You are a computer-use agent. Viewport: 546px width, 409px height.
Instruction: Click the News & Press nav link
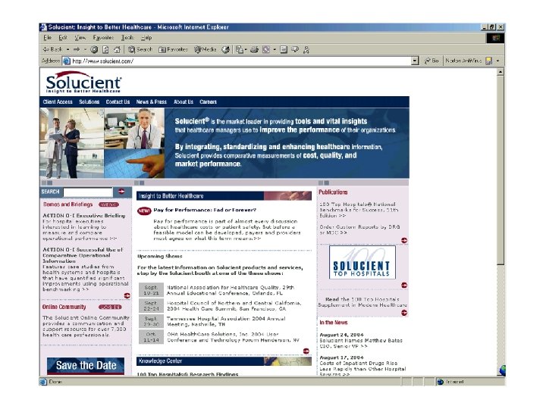(x=151, y=102)
